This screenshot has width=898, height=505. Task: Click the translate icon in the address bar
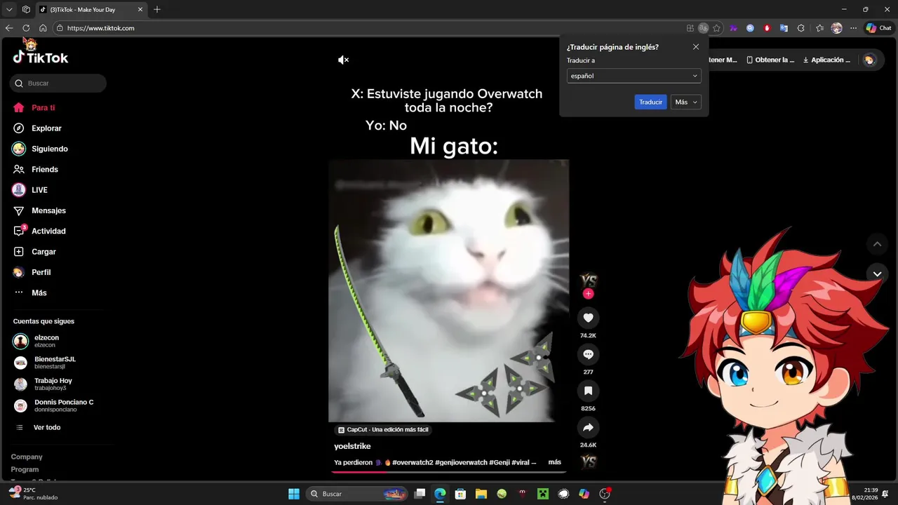[703, 28]
